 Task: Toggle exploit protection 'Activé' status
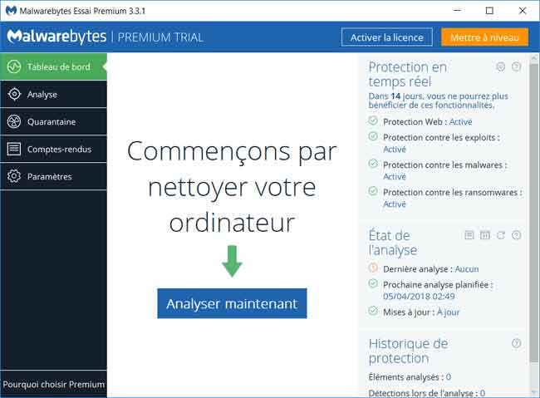point(395,150)
